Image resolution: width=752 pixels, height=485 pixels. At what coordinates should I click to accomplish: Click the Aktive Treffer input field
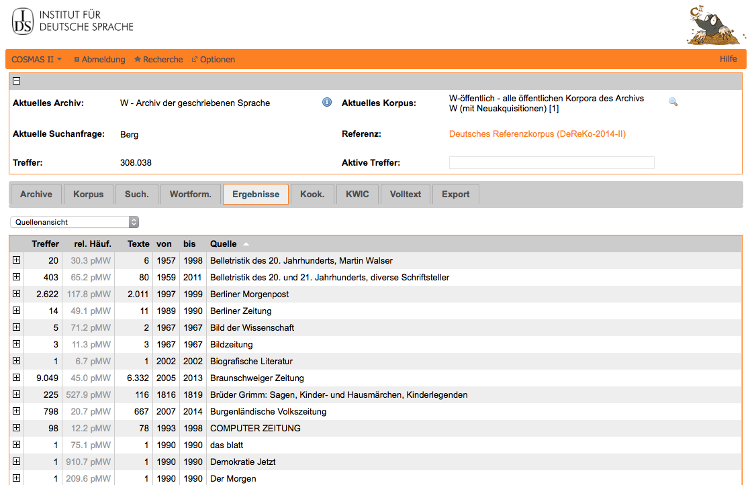coord(551,162)
